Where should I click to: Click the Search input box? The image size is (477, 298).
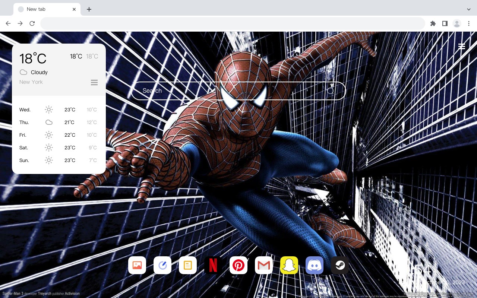click(x=238, y=91)
